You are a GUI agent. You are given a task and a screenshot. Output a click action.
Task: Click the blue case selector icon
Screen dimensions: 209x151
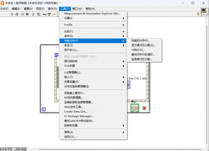pos(56,55)
